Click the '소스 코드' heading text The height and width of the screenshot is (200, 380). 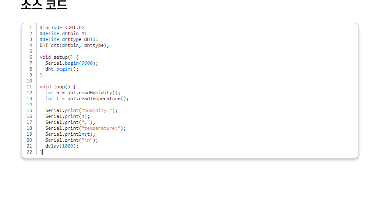44,4
